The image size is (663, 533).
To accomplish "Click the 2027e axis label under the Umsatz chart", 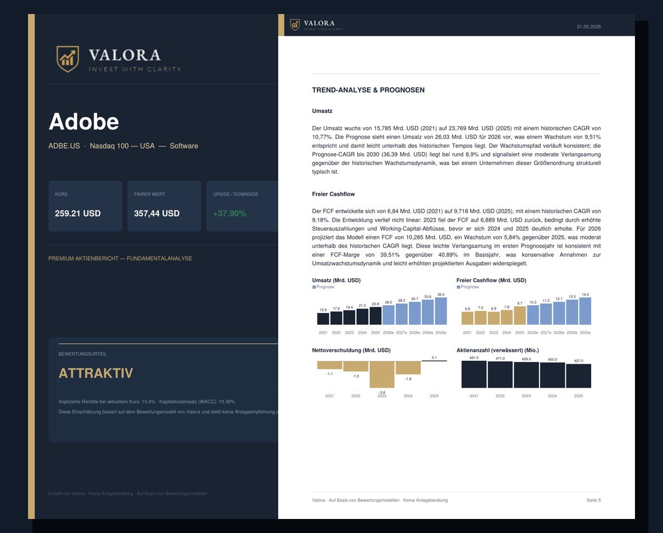I will [402, 333].
